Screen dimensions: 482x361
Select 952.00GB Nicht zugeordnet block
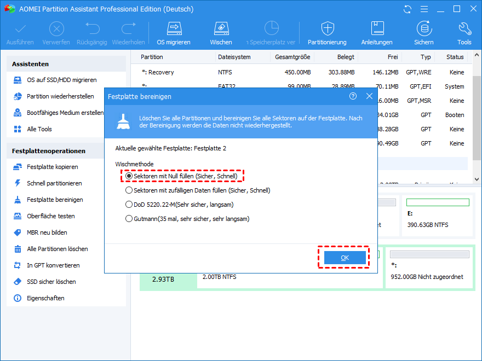(429, 267)
